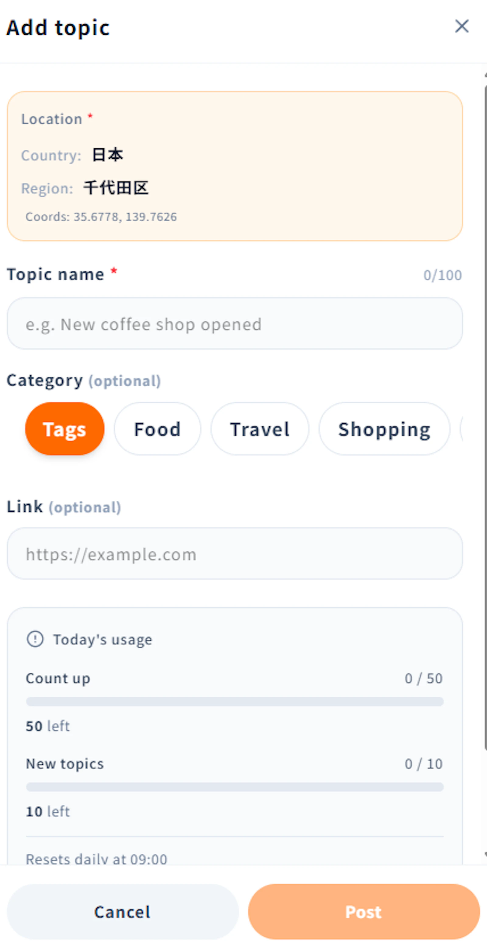
Task: Deselect the Tags category chip
Action: [x=65, y=429]
